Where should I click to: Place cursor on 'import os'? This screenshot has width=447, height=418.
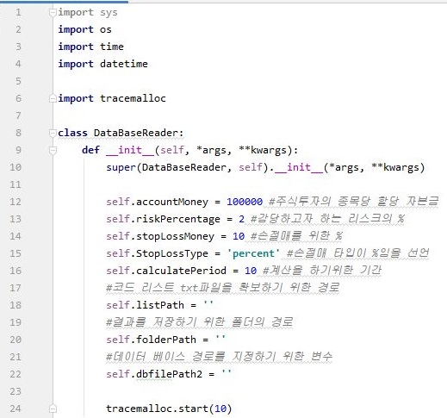[x=84, y=29]
